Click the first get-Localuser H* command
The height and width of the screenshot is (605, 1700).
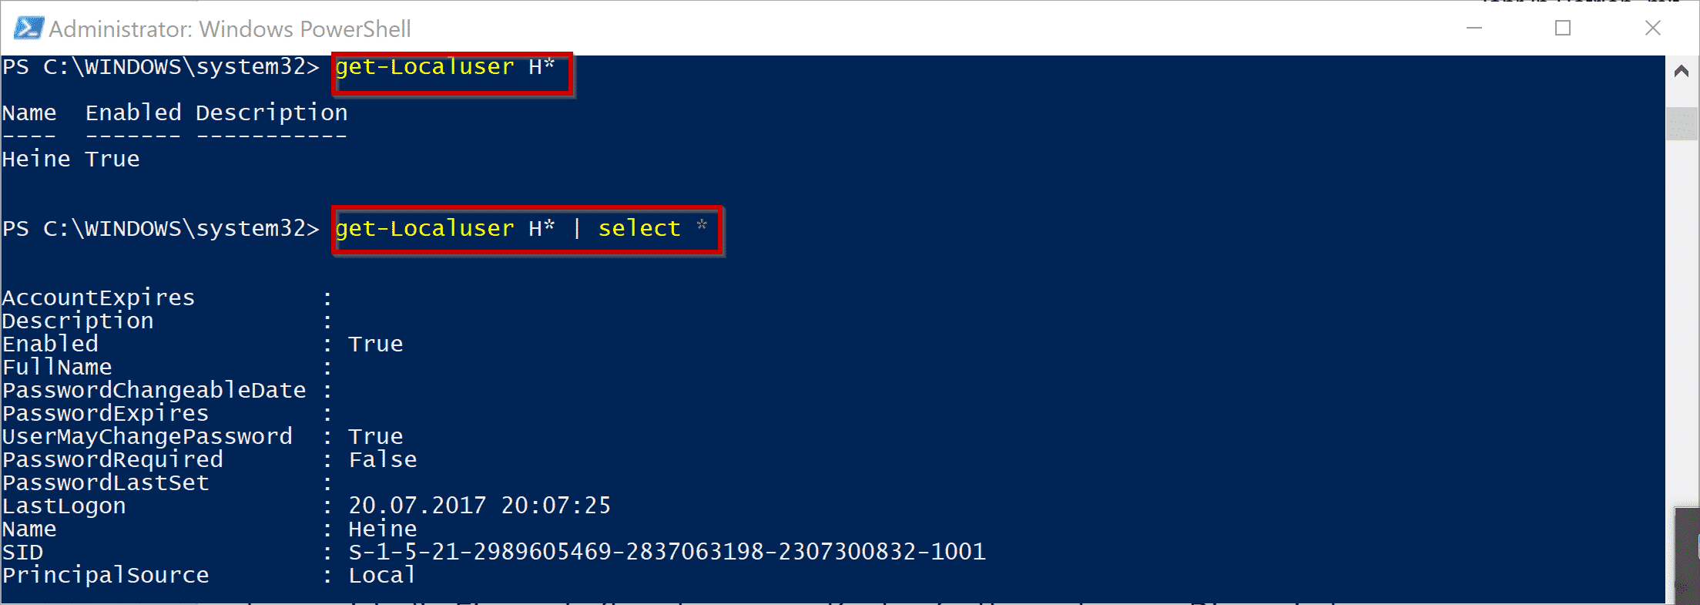[445, 67]
